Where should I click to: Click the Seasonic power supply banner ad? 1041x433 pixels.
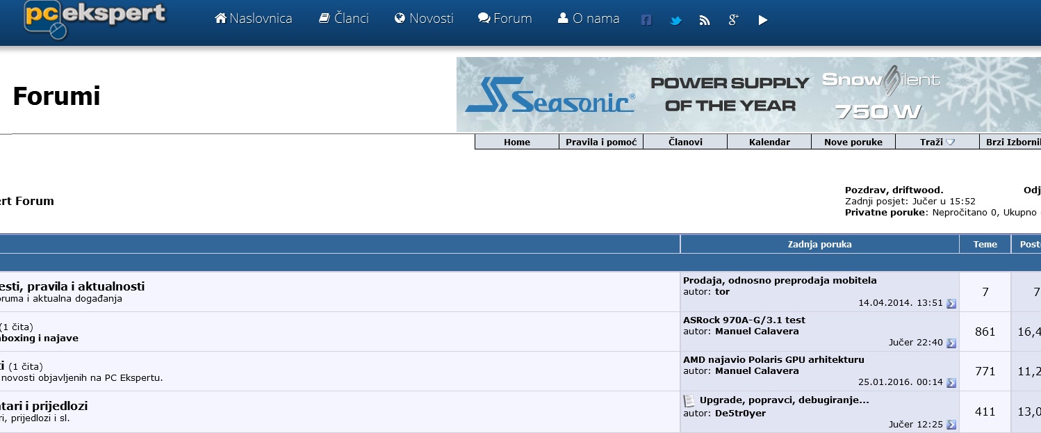748,95
